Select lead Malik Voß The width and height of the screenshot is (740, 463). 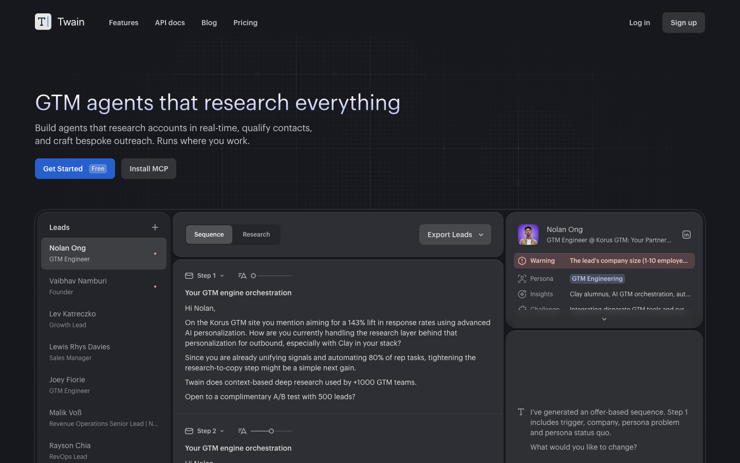click(104, 418)
